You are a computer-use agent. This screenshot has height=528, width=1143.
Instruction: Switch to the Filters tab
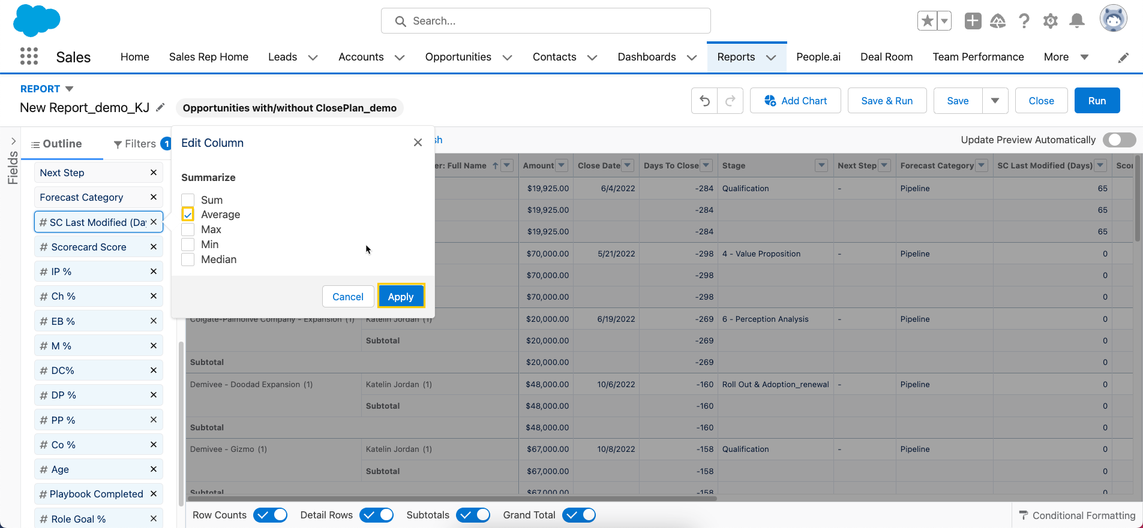coord(135,144)
